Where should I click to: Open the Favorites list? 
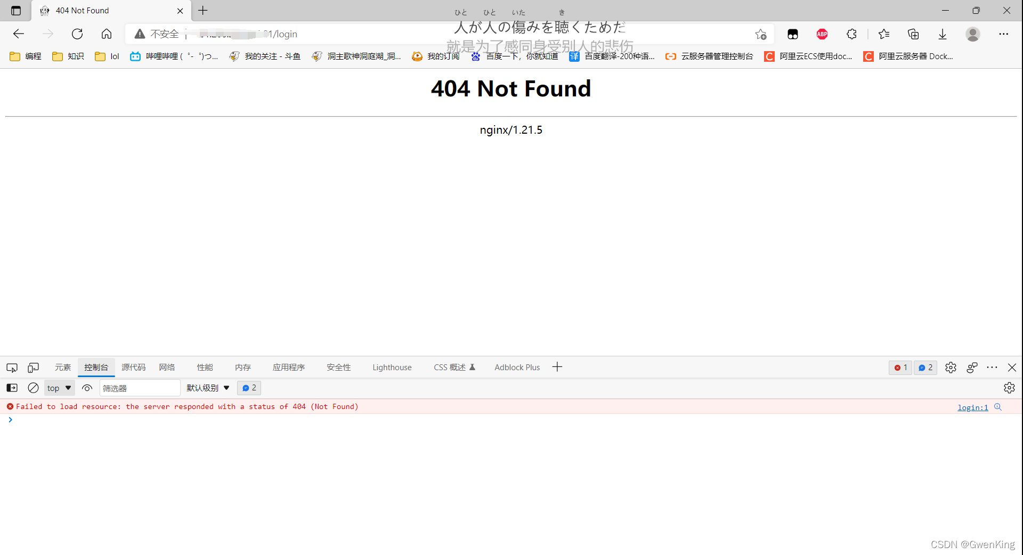point(884,34)
